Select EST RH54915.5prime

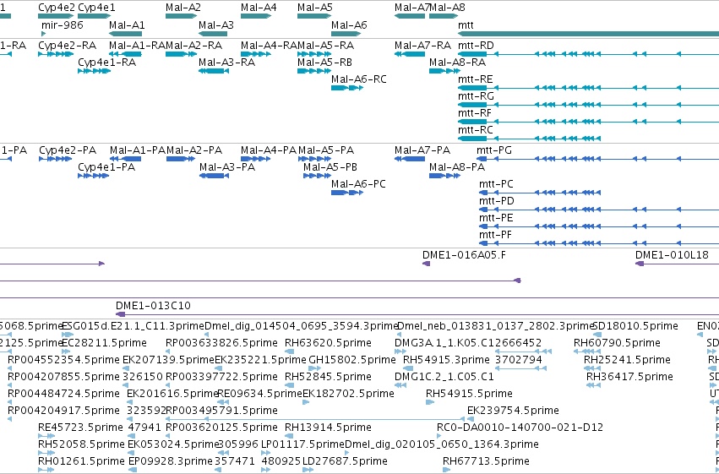click(430, 402)
